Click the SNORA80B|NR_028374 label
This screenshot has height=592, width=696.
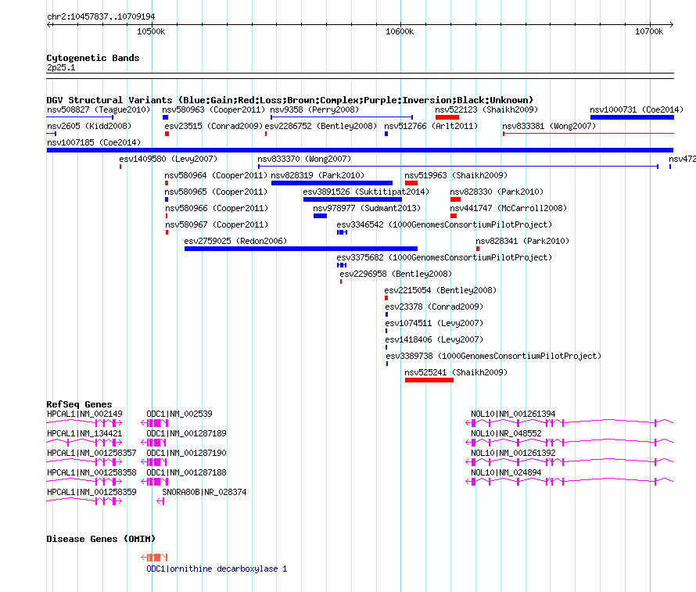[x=204, y=492]
